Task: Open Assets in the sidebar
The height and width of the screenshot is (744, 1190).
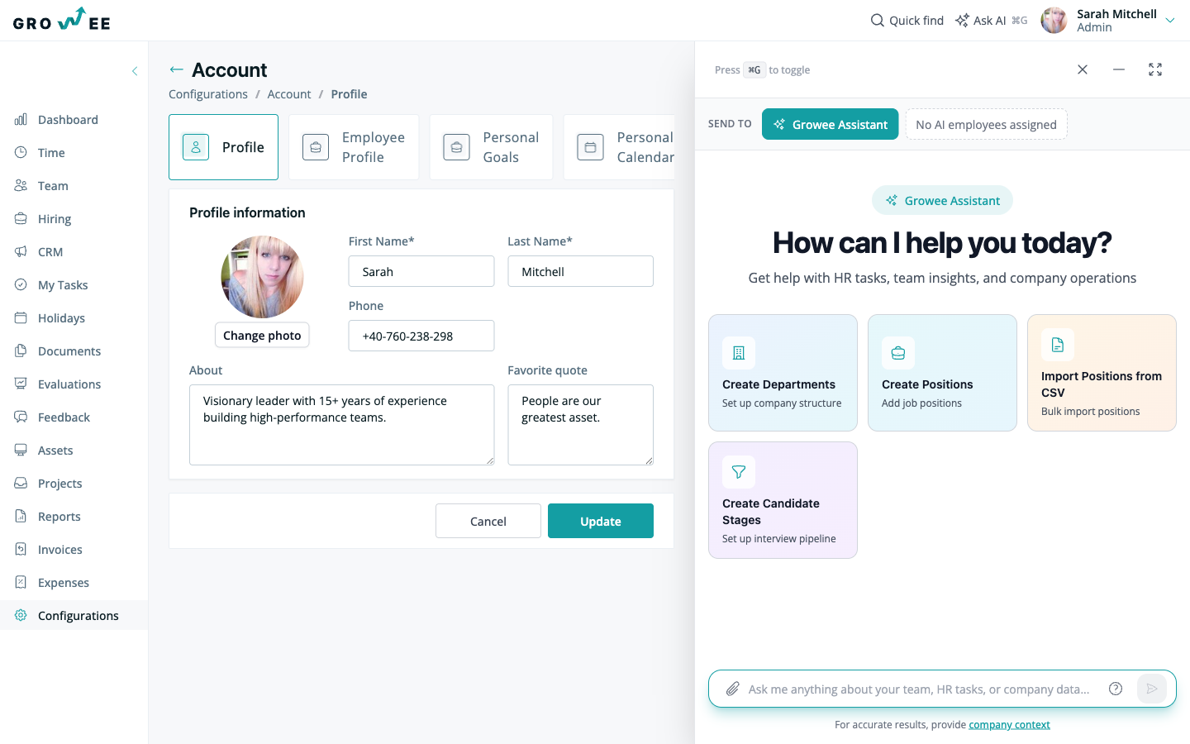Action: coord(55,451)
